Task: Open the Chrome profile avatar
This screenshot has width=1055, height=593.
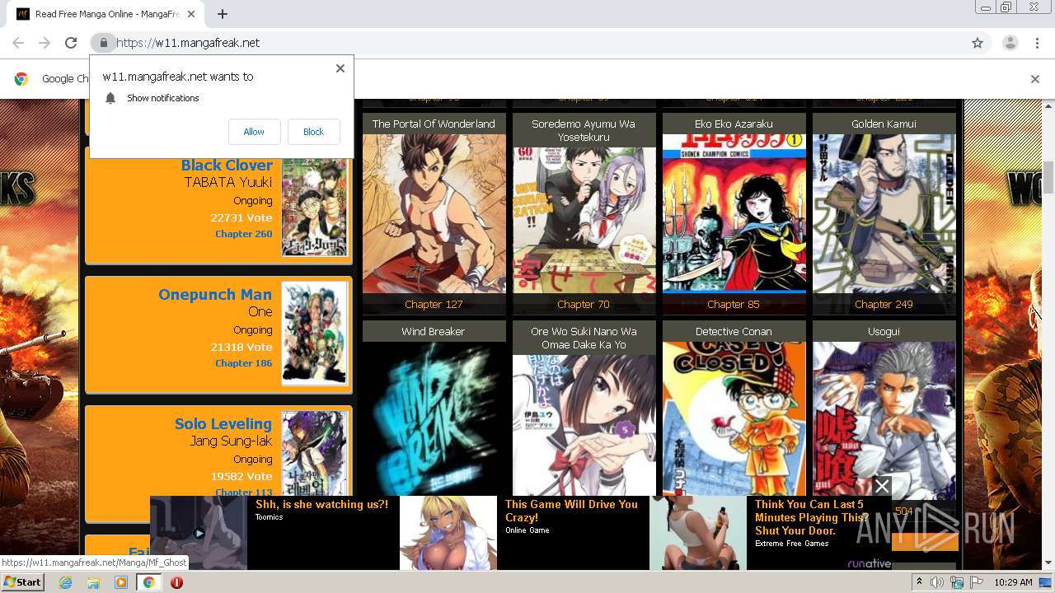Action: [1010, 43]
